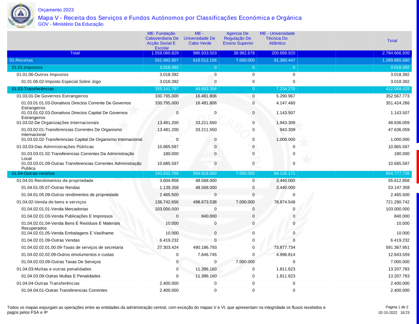
Task: Click the 'GOV - Ministério Da Educação' subtitle
Action: pyautogui.click(x=70, y=24)
